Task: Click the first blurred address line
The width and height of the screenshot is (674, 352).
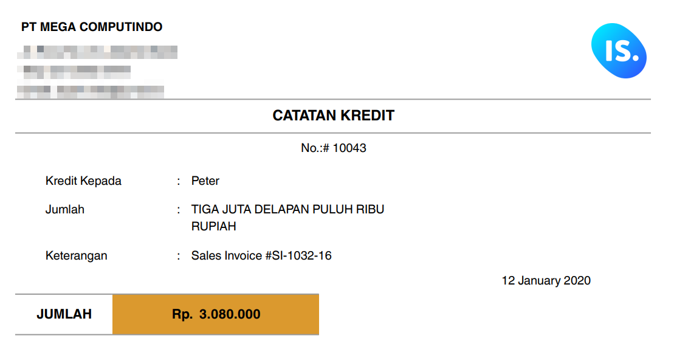Action: coord(97,52)
